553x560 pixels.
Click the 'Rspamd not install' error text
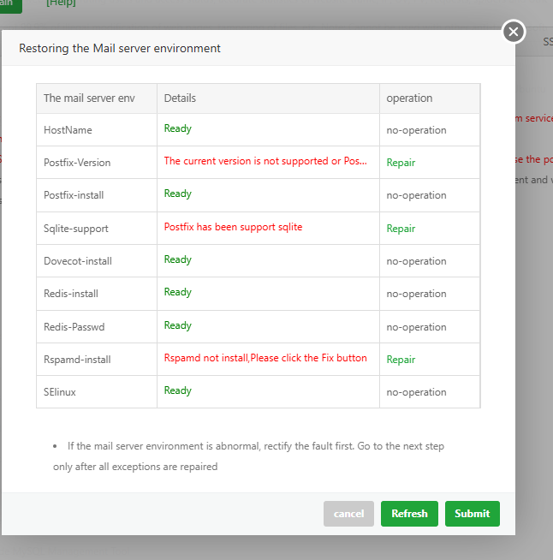point(265,358)
